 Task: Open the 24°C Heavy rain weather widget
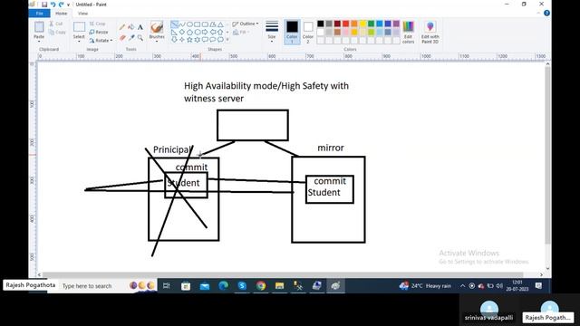pos(425,286)
